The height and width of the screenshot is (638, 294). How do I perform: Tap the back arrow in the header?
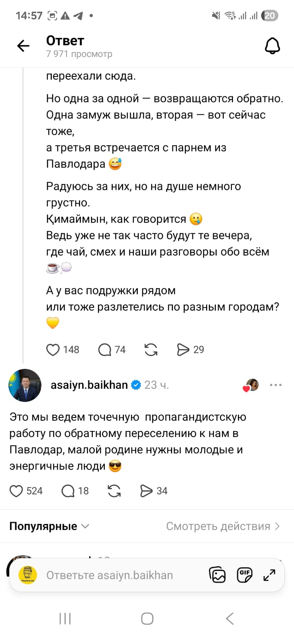click(24, 46)
